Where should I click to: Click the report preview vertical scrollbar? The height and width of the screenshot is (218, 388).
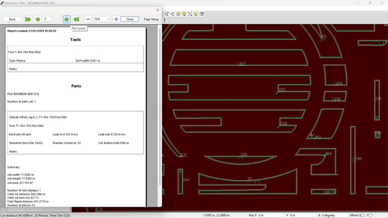(160, 106)
